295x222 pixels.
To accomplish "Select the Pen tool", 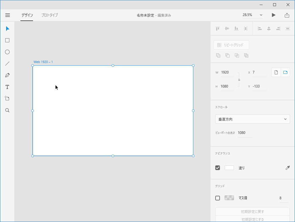I will tap(7, 75).
